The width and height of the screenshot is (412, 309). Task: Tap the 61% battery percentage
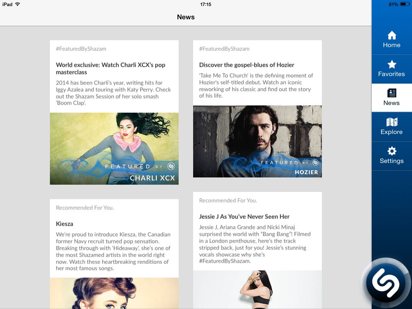pyautogui.click(x=393, y=4)
